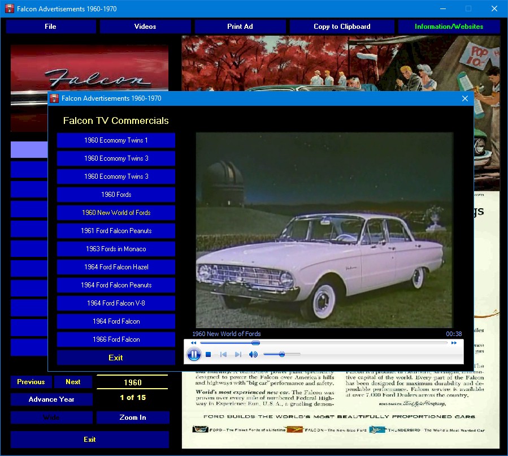The height and width of the screenshot is (456, 508).
Task: Zoom In on the advertisement
Action: pyautogui.click(x=133, y=418)
